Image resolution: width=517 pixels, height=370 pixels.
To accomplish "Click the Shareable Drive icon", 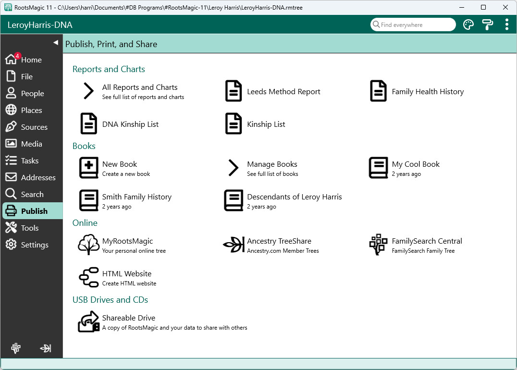I will 89,321.
